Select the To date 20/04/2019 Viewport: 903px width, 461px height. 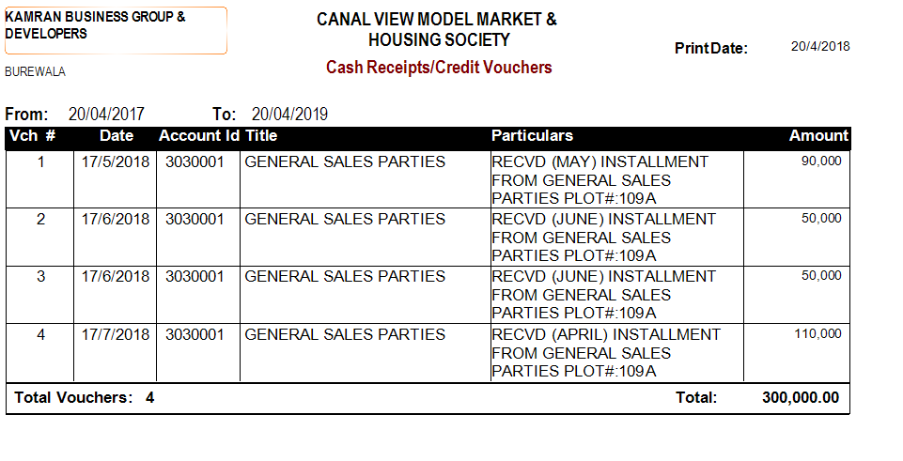pos(289,115)
